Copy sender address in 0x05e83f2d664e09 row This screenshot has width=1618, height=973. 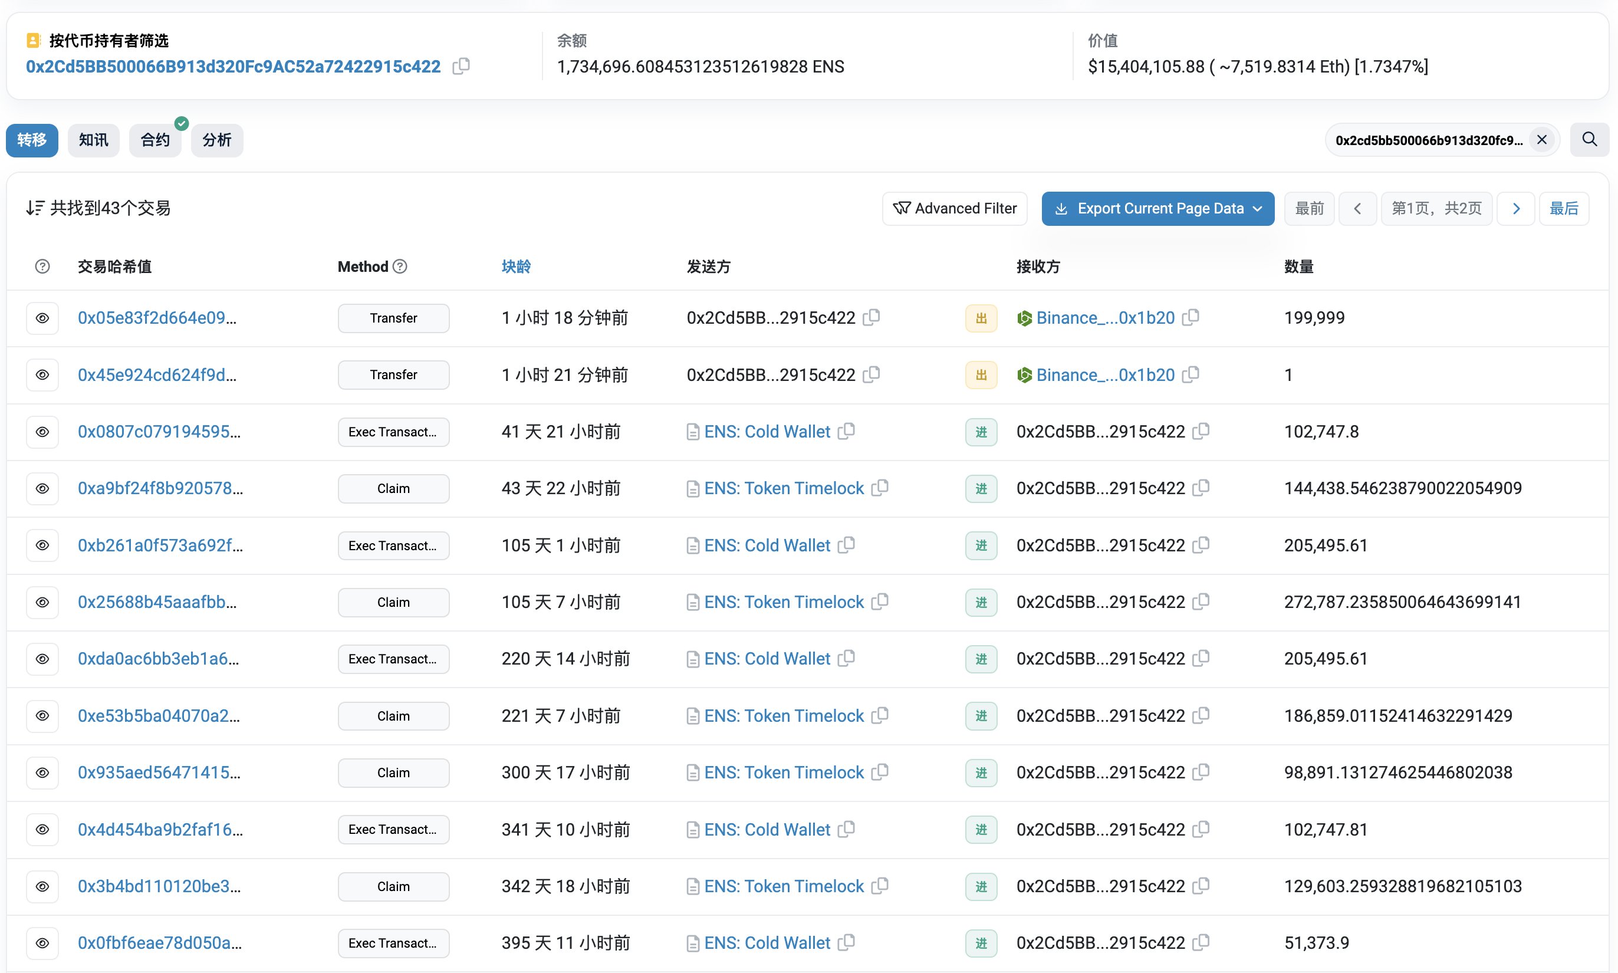(x=872, y=317)
